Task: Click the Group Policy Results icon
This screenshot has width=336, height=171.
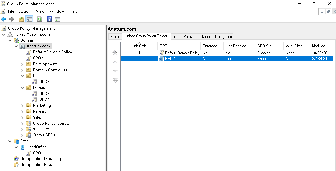Action: click(16, 165)
